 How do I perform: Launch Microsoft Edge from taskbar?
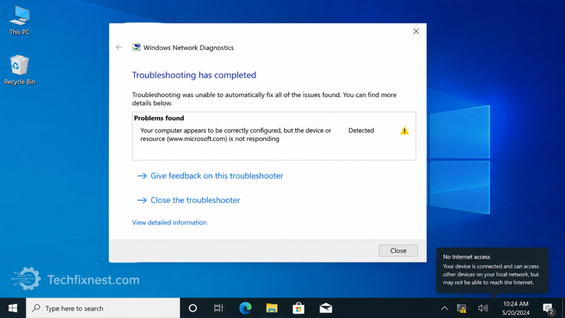pyautogui.click(x=246, y=308)
